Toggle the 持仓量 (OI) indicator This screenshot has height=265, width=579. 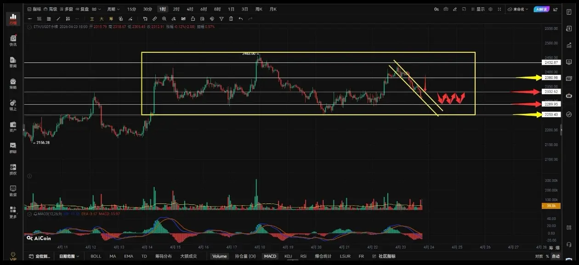coord(245,256)
